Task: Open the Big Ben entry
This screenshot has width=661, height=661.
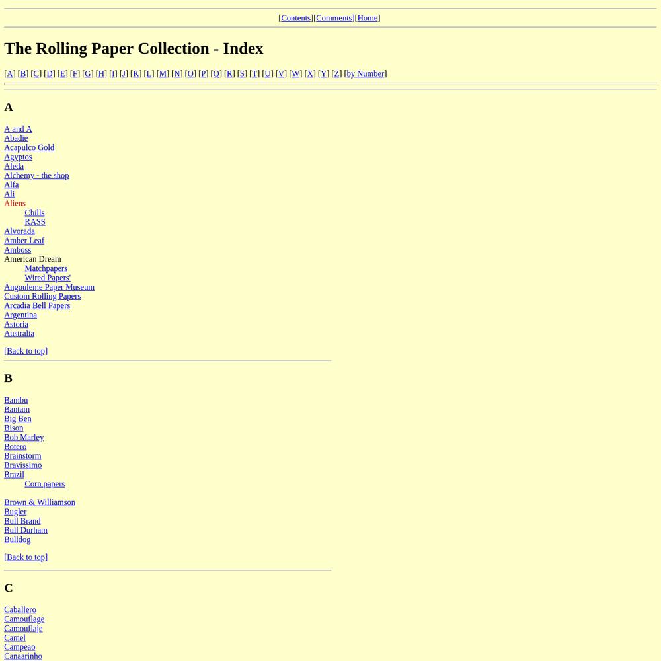Action: pos(18,418)
